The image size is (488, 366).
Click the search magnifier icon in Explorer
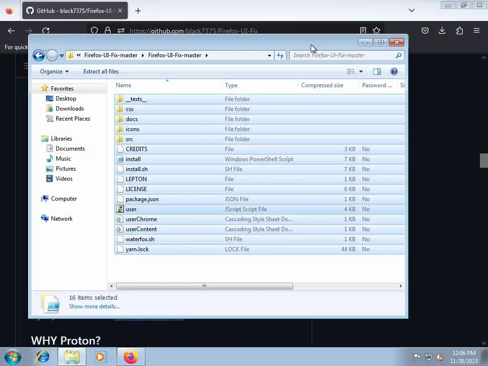[x=398, y=55]
